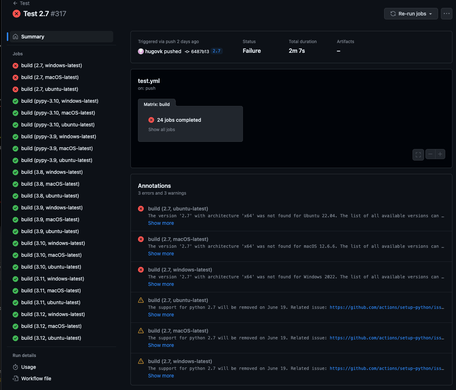Open macOS-latest warning annotation title
Image resolution: width=456 pixels, height=390 pixels.
pyautogui.click(x=178, y=331)
